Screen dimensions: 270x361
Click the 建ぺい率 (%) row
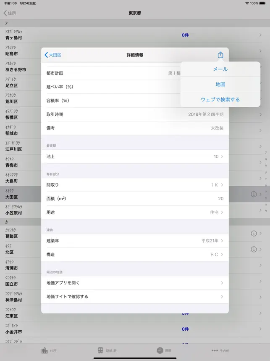[x=111, y=87]
